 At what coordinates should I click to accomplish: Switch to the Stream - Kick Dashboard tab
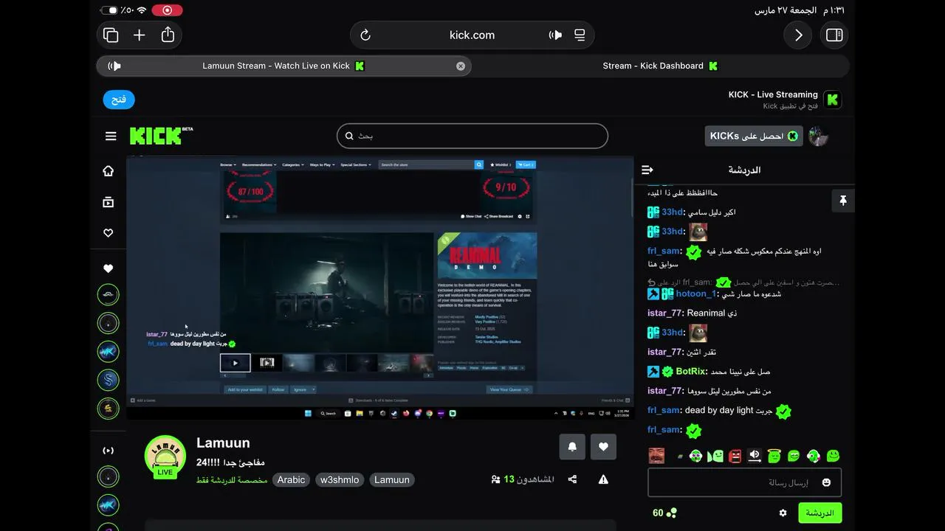660,66
